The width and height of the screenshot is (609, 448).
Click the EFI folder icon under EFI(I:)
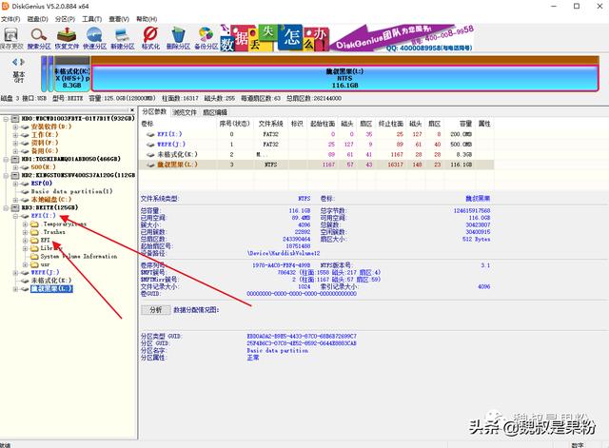tap(34, 241)
